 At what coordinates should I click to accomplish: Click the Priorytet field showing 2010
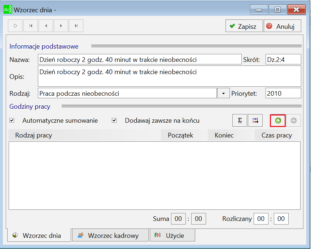[x=283, y=93]
